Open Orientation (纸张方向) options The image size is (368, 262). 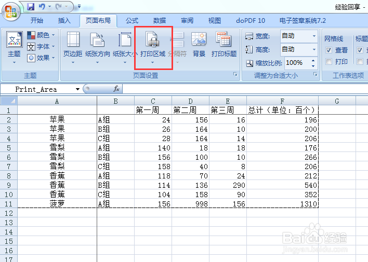[x=97, y=48]
